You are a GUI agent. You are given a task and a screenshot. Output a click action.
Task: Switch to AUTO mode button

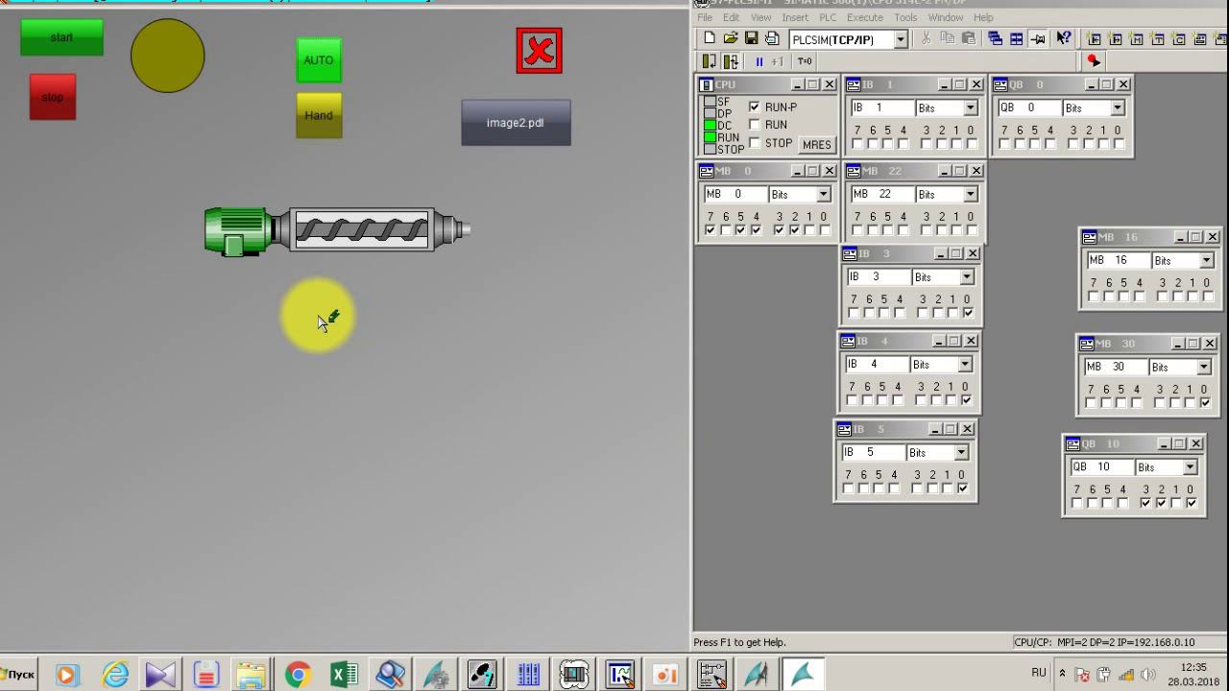(319, 60)
